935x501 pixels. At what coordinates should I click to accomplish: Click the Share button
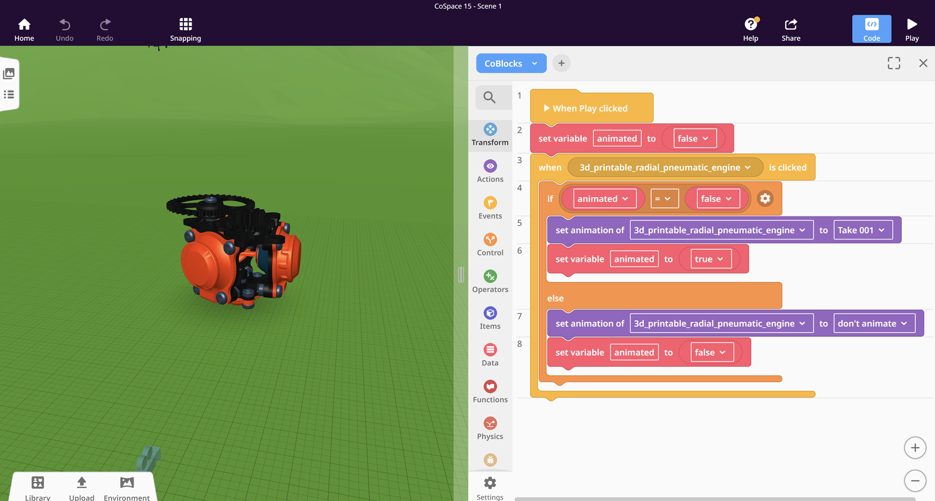point(791,29)
